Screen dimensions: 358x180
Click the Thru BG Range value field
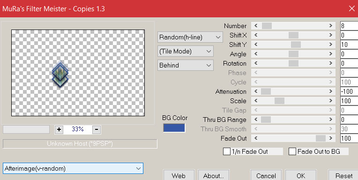pos(349,120)
